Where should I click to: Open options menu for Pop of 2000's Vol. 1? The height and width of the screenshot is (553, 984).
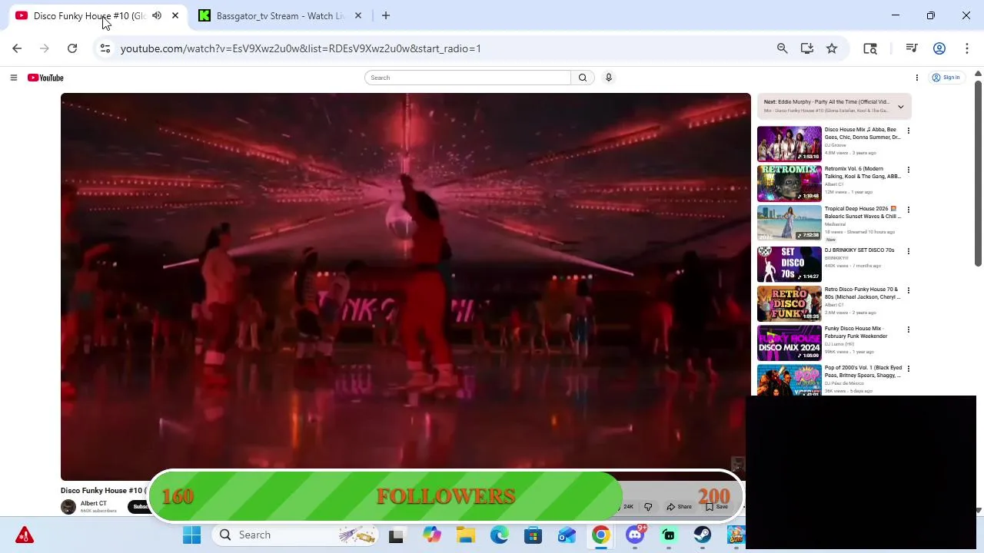click(x=908, y=369)
